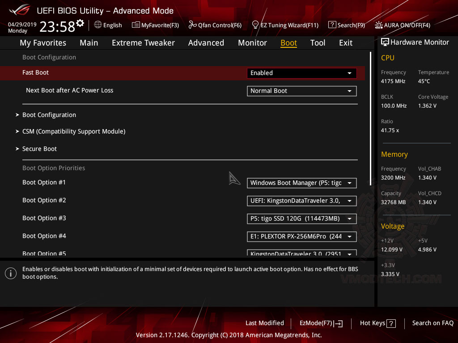Click the AURA light icon
This screenshot has height=343, width=458.
[378, 25]
